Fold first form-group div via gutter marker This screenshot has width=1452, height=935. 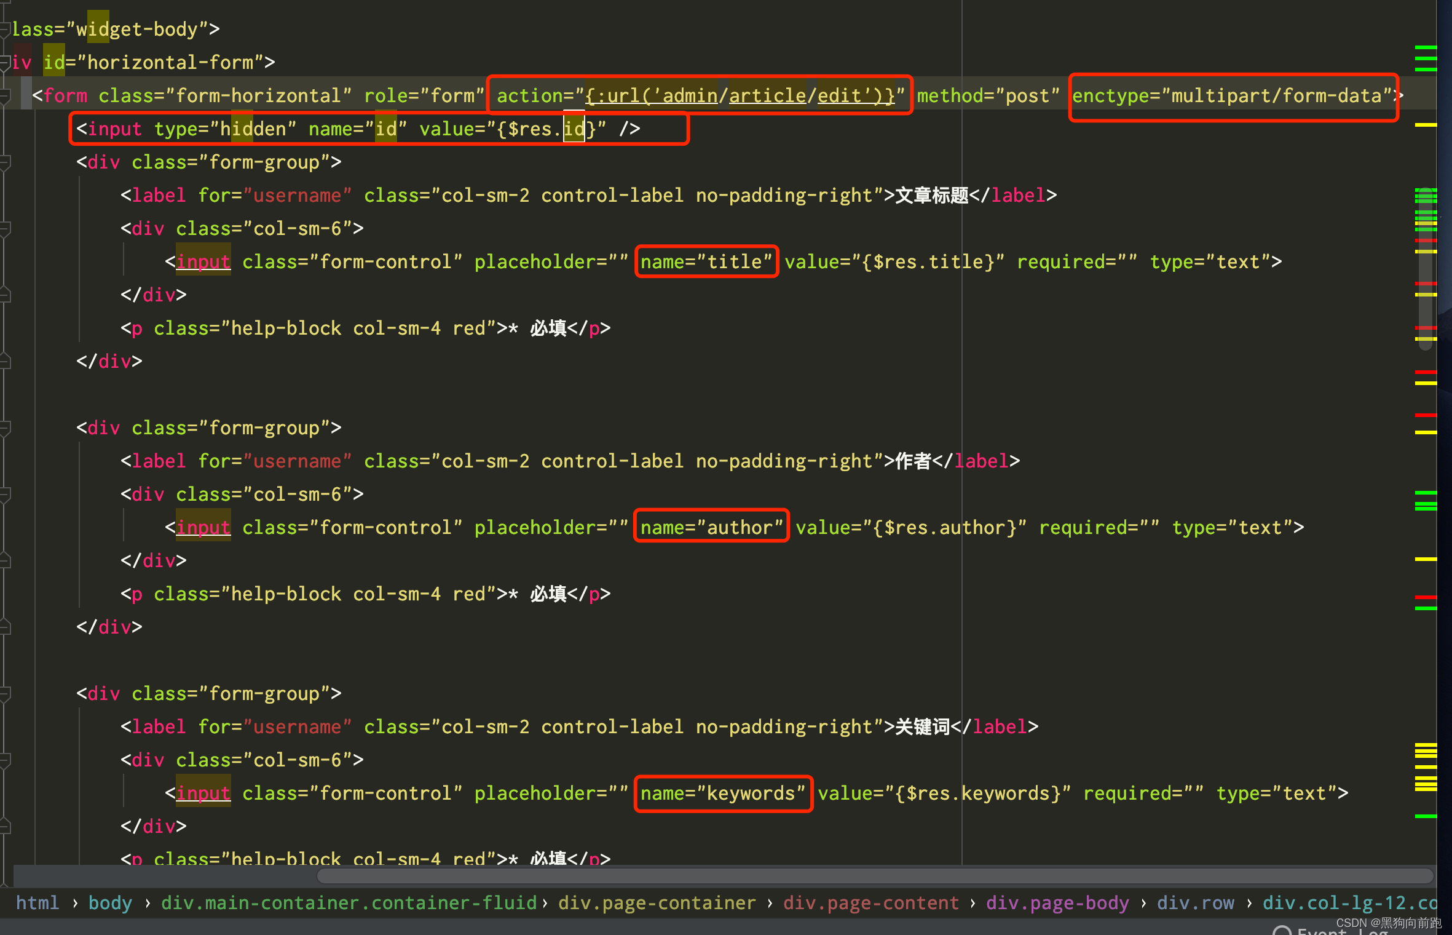5,162
